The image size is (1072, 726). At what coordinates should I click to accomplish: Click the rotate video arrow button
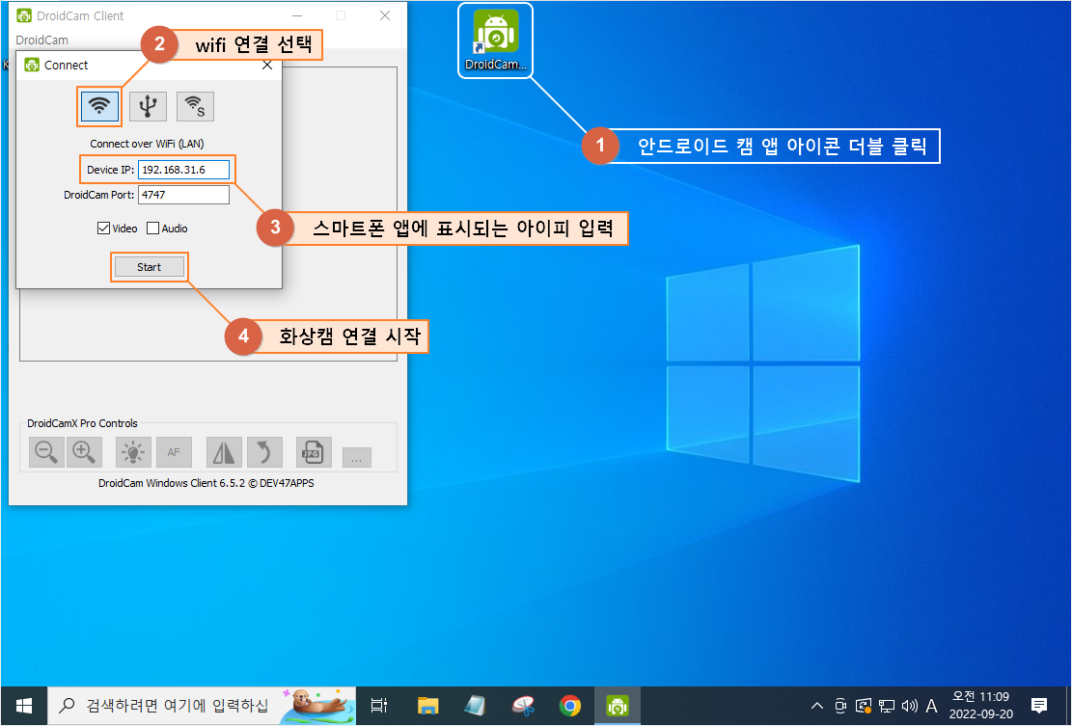pyautogui.click(x=263, y=452)
